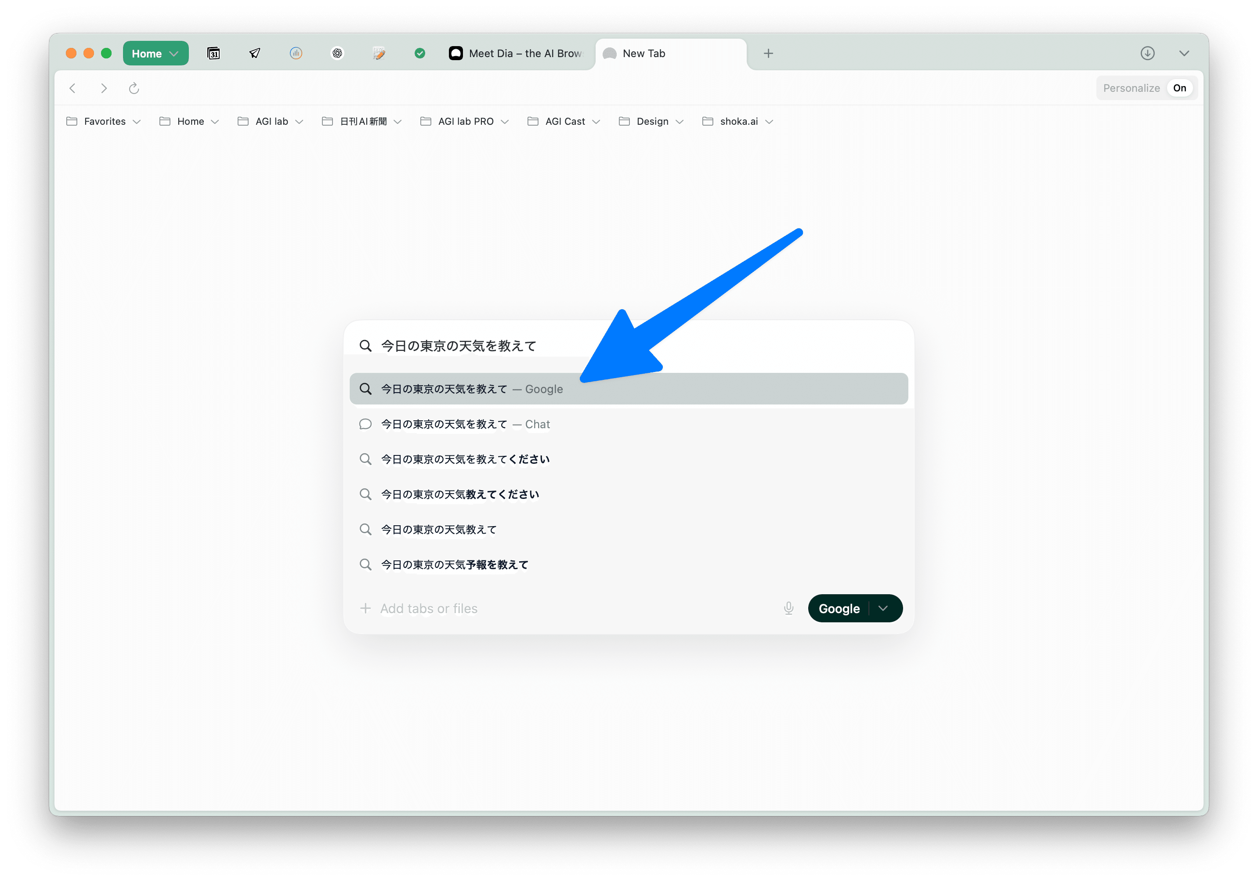Open the pinned calendar tab icon
Image resolution: width=1258 pixels, height=881 pixels.
(213, 53)
